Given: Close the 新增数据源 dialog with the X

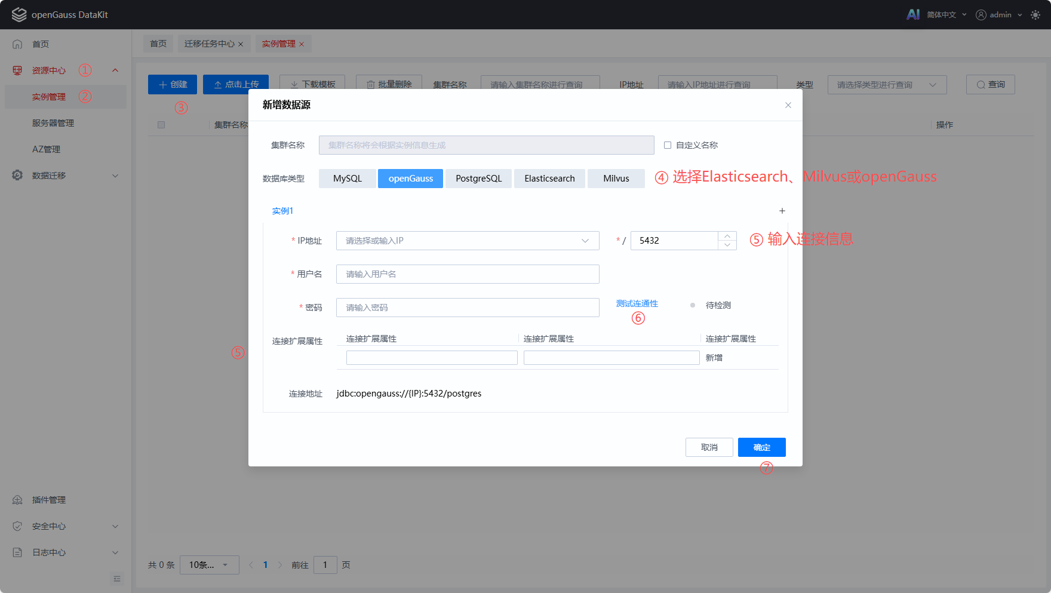Looking at the screenshot, I should click(x=788, y=105).
